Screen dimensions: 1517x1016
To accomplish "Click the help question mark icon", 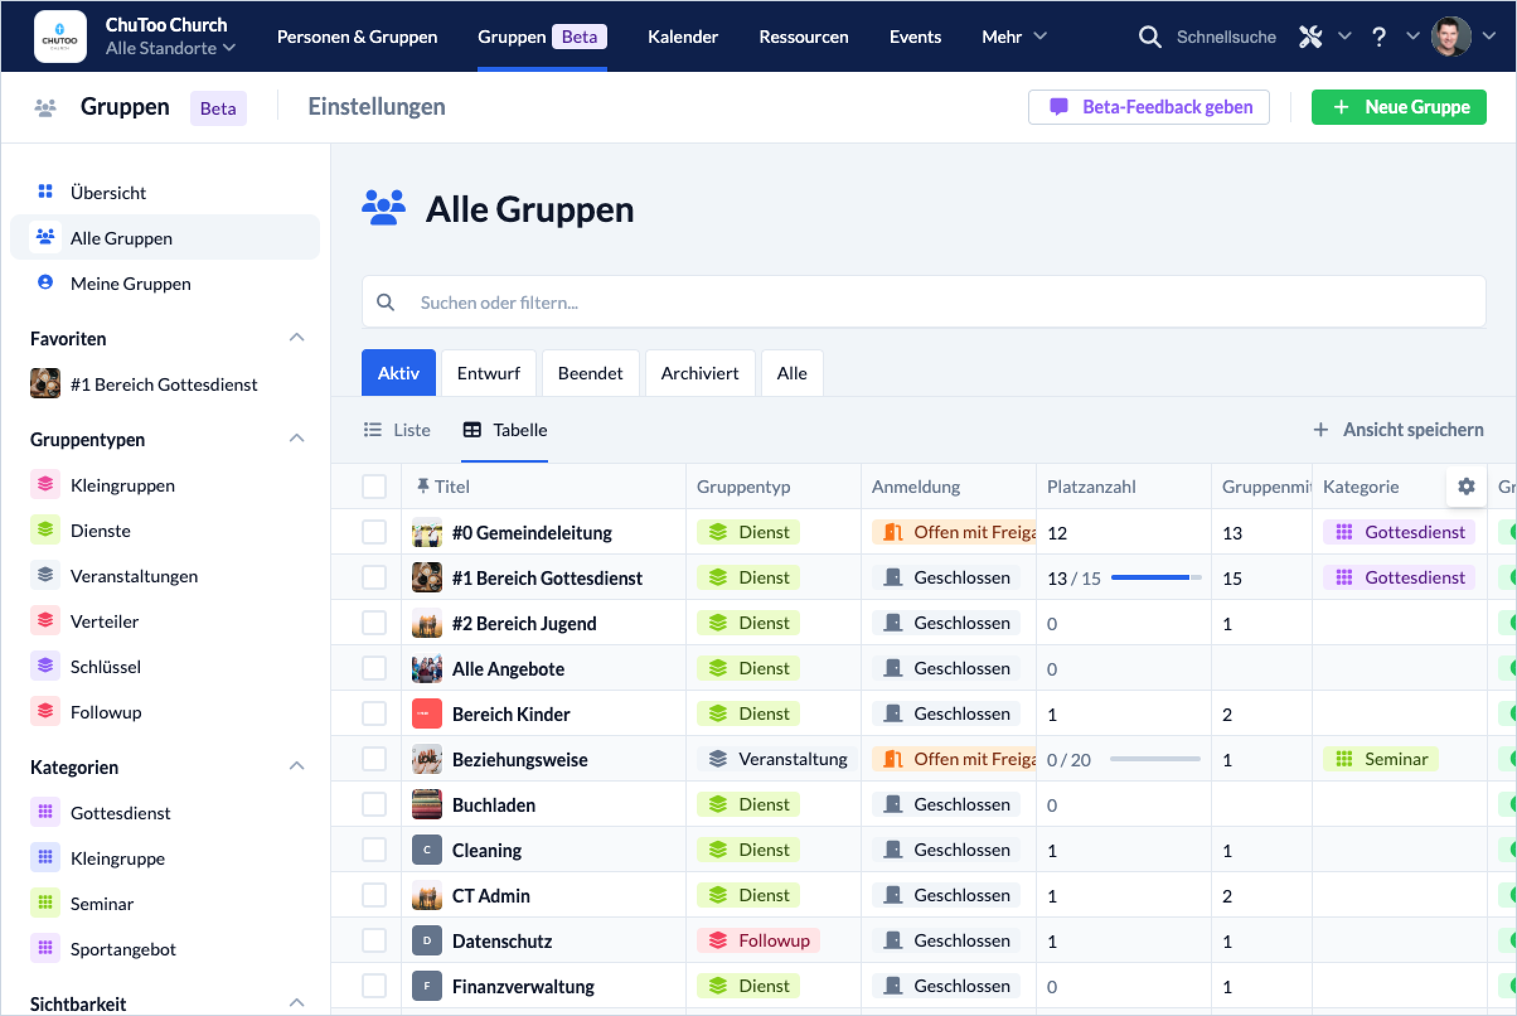I will click(x=1378, y=37).
